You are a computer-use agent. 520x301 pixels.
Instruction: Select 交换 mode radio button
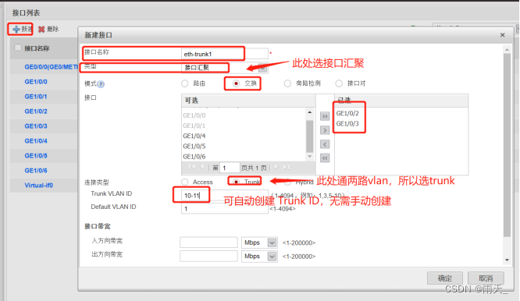click(236, 83)
